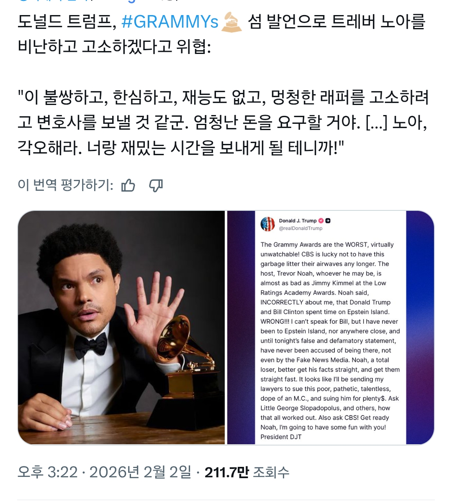Open the Trevor Noah photo on the left

[121, 328]
